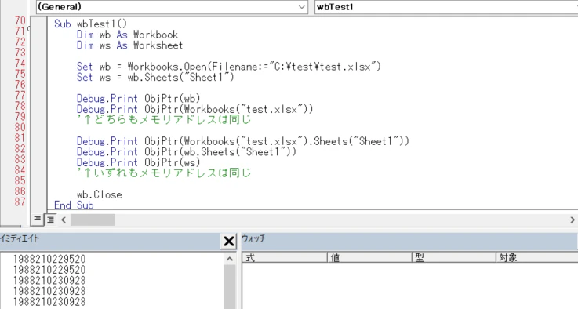Click the last 1988210230928 output line

click(49, 302)
